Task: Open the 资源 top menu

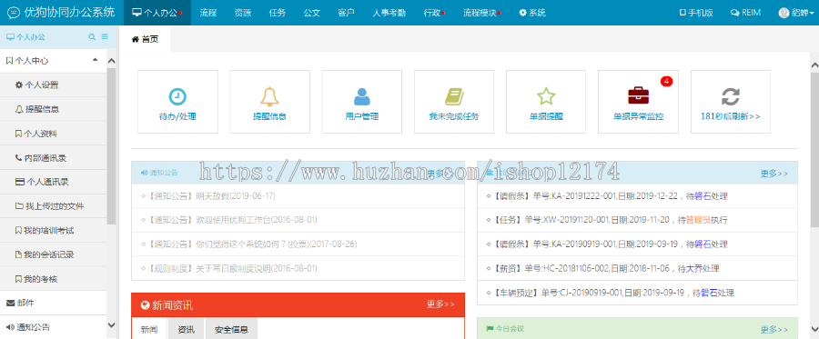Action: click(x=243, y=13)
